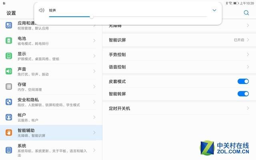Open the 显示 settings entry

[51, 56]
